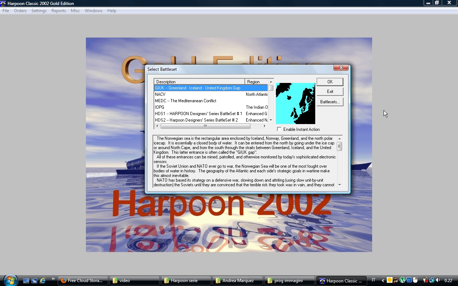This screenshot has width=458, height=286.
Task: Select the NACV battleset row
Action: [x=211, y=94]
